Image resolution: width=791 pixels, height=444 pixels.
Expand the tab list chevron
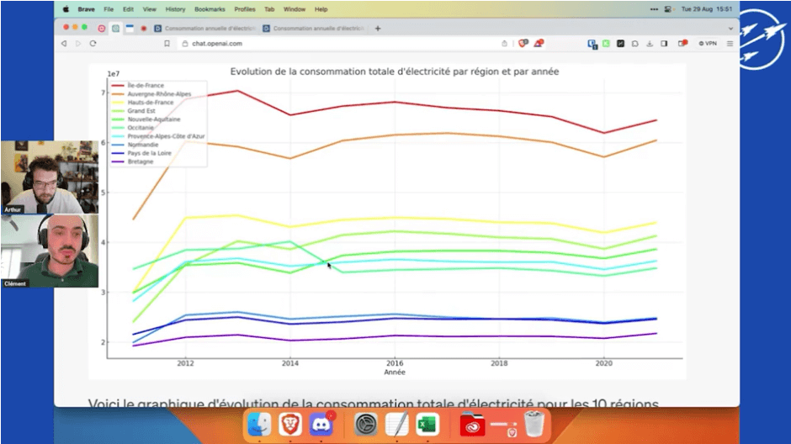730,28
